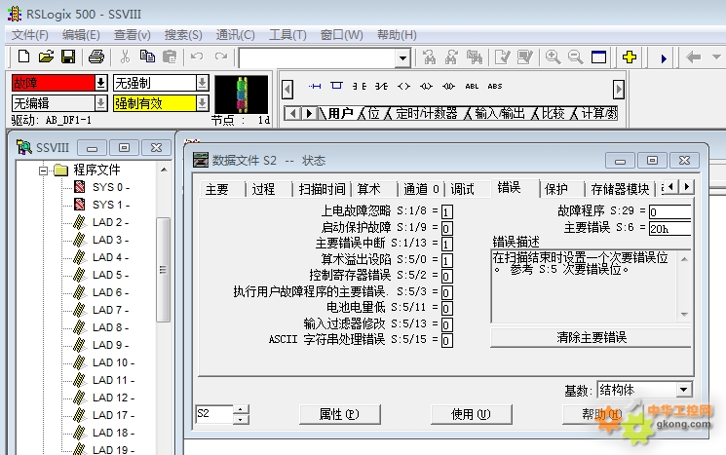Click the Zoom in magnifier icon
The width and height of the screenshot is (726, 455).
553,57
